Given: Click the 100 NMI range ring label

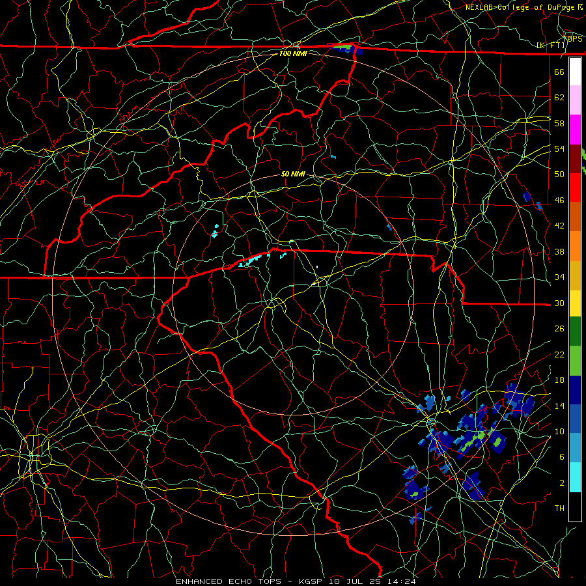Looking at the screenshot, I should click(x=293, y=53).
